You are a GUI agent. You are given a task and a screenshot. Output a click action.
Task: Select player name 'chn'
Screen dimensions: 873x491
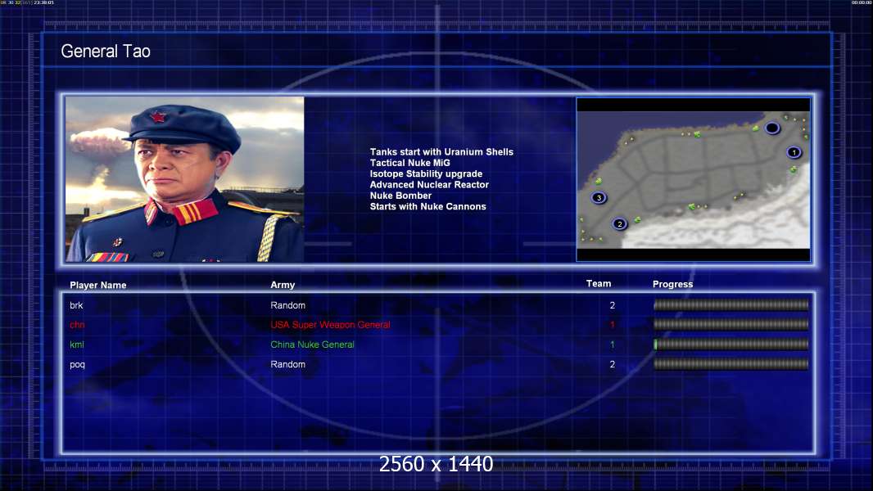click(77, 325)
